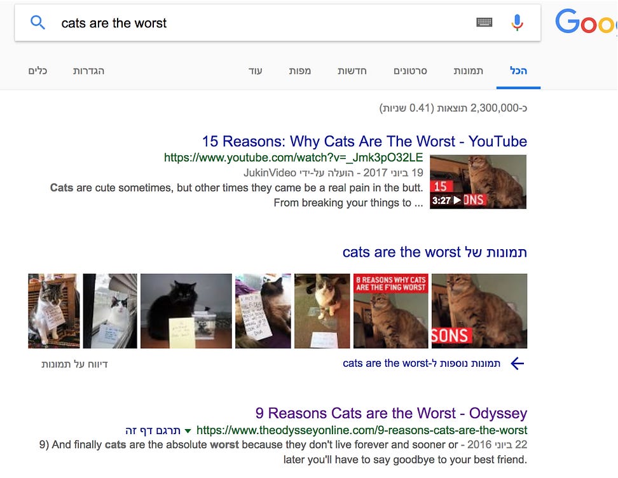Screen dimensions: 618x478
Task: Click the youtube.com watch URL
Action: [x=293, y=157]
